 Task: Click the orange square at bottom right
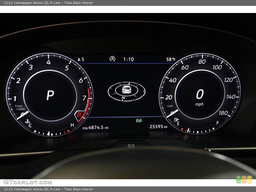[x=244, y=179]
